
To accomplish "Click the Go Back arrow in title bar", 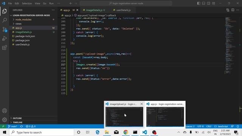I will (x=71, y=3).
